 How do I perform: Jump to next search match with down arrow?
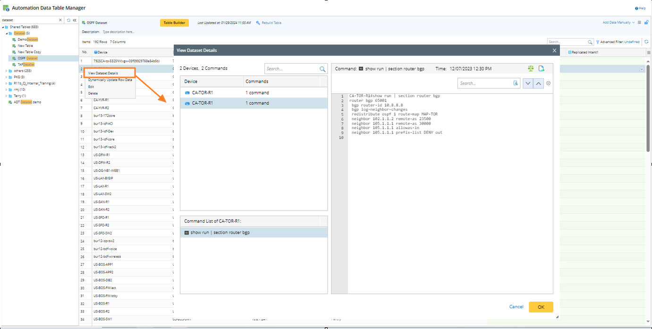528,84
